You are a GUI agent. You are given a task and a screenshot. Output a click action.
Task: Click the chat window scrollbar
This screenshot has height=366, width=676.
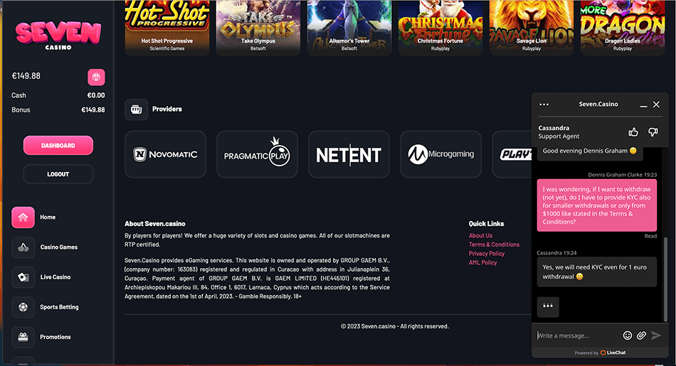coord(665,278)
